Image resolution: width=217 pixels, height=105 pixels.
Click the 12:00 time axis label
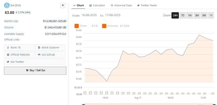point(203,98)
